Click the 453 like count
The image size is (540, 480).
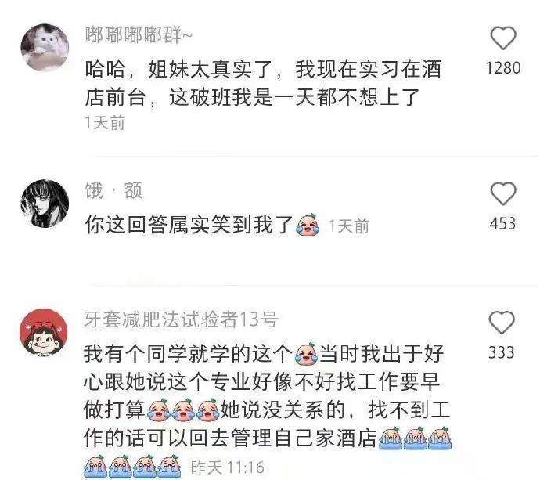502,223
